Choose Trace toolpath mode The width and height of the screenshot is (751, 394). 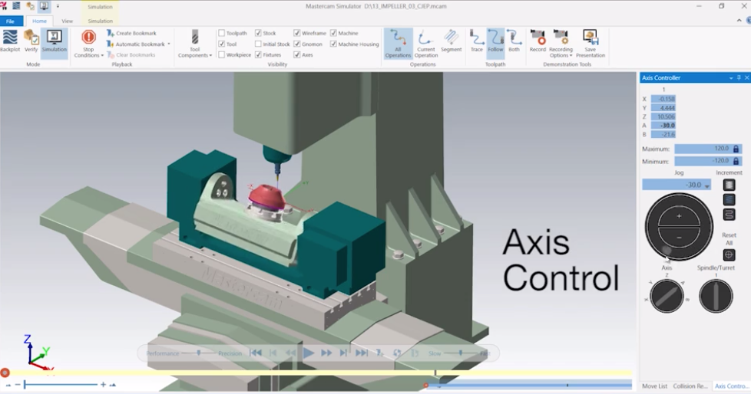(477, 41)
